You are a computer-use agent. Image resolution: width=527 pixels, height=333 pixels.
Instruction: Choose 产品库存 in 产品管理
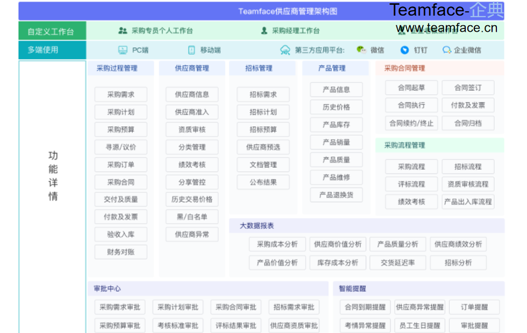coord(336,125)
